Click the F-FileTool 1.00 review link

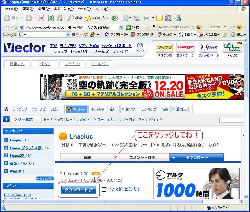pos(17,195)
